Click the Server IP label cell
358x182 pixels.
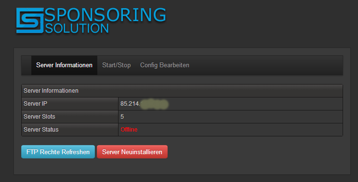[70, 104]
